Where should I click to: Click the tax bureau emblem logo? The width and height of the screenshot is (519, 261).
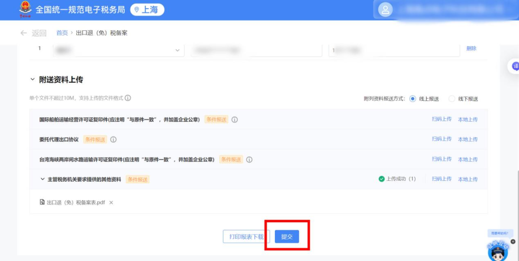24,10
